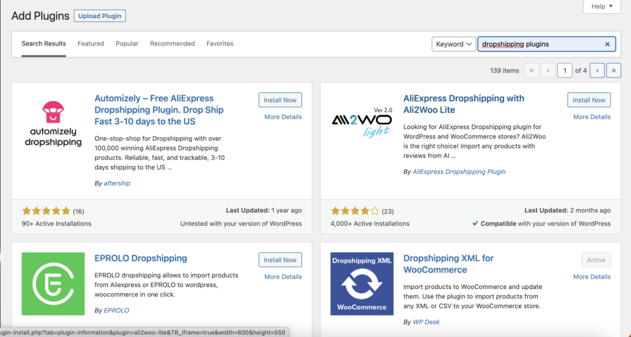The image size is (631, 337).
Task: Click the green EPROLO plugin logo
Action: (x=53, y=283)
